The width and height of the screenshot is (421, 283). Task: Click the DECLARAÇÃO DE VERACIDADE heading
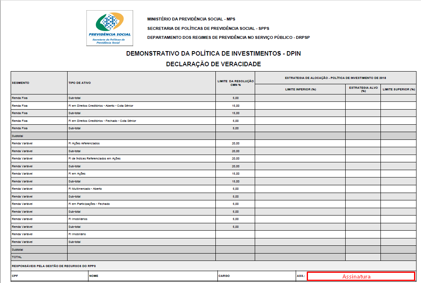coord(213,64)
